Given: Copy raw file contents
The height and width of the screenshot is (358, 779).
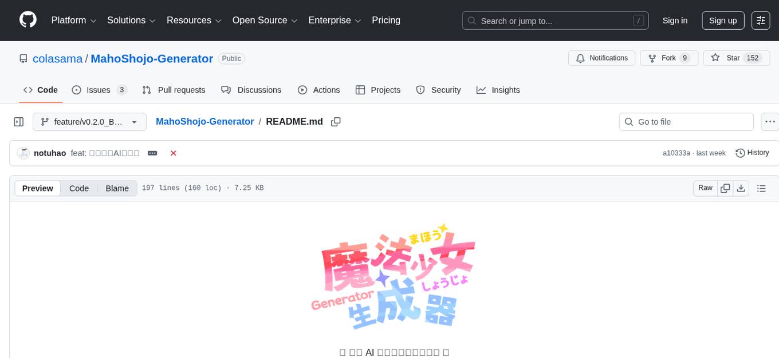Looking at the screenshot, I should tap(725, 188).
